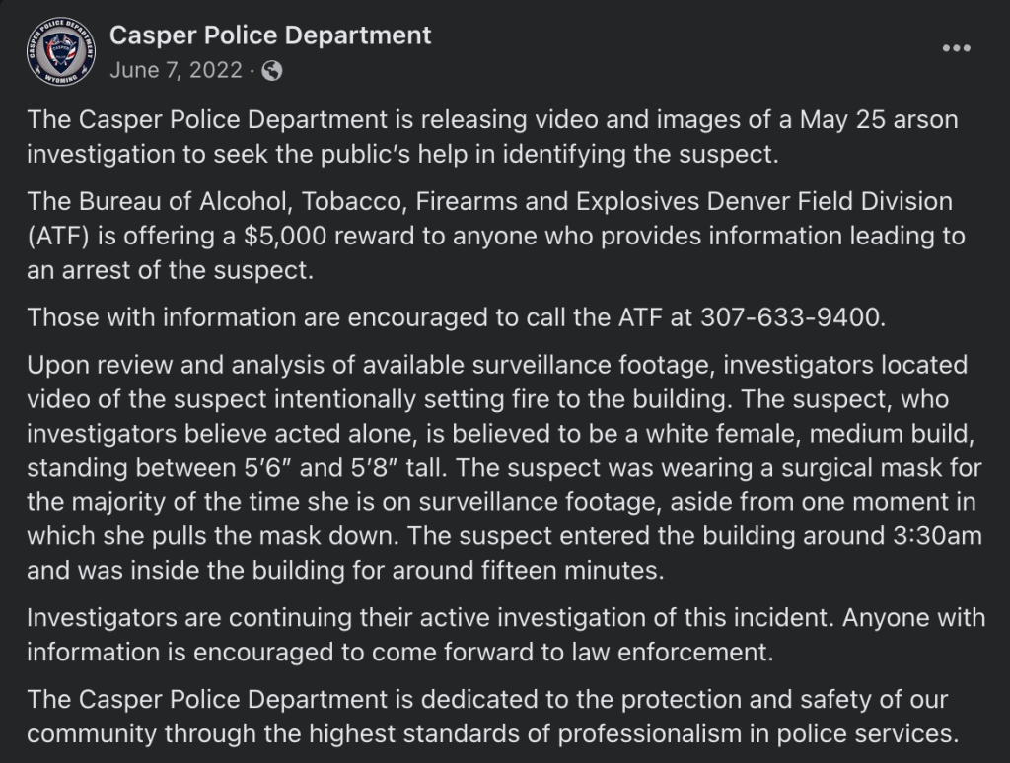Click the CASPER text on the shield emblem

point(61,46)
